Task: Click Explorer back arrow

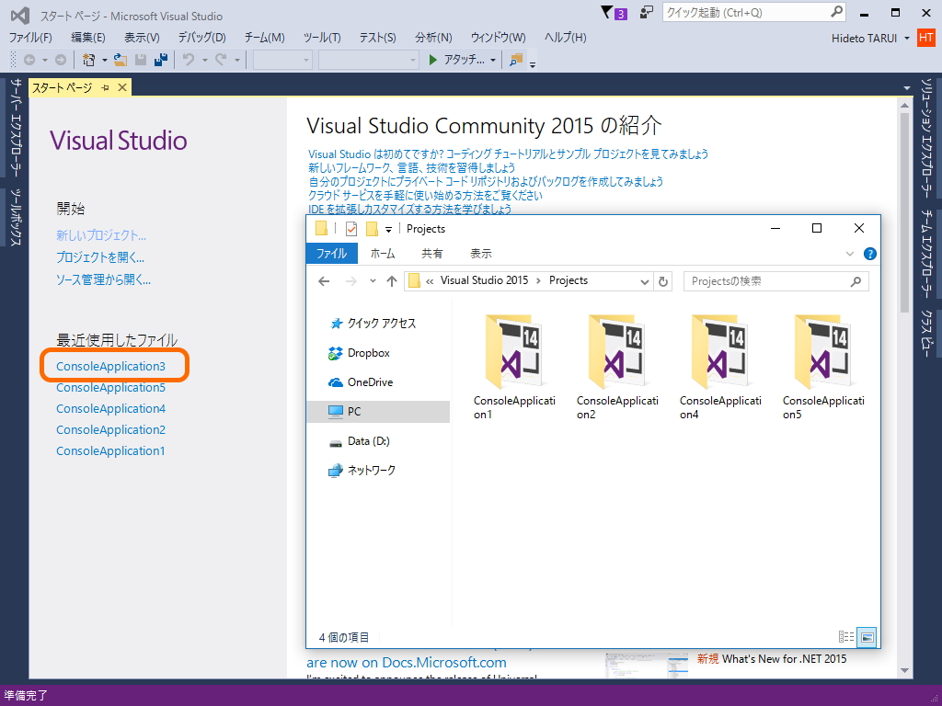Action: [x=324, y=281]
